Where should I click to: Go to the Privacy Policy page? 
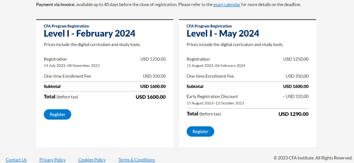52,160
